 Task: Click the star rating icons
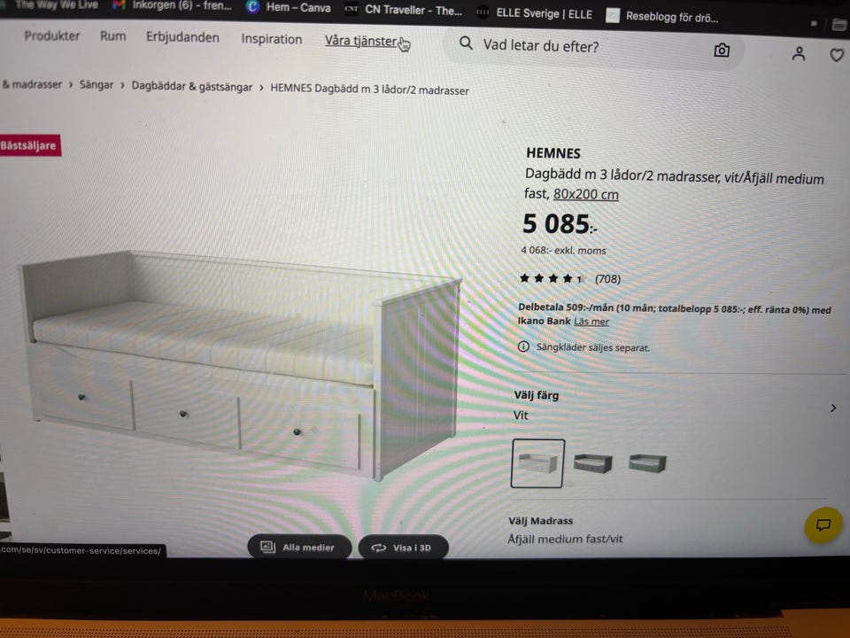point(551,278)
